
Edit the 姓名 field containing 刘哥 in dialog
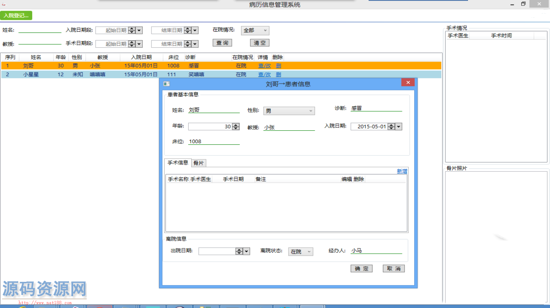[214, 110]
